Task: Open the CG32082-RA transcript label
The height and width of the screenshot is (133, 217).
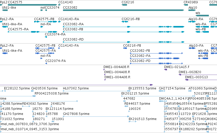Action: [73, 24]
